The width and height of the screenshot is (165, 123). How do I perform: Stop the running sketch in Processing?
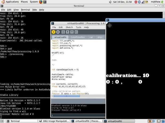(58, 32)
